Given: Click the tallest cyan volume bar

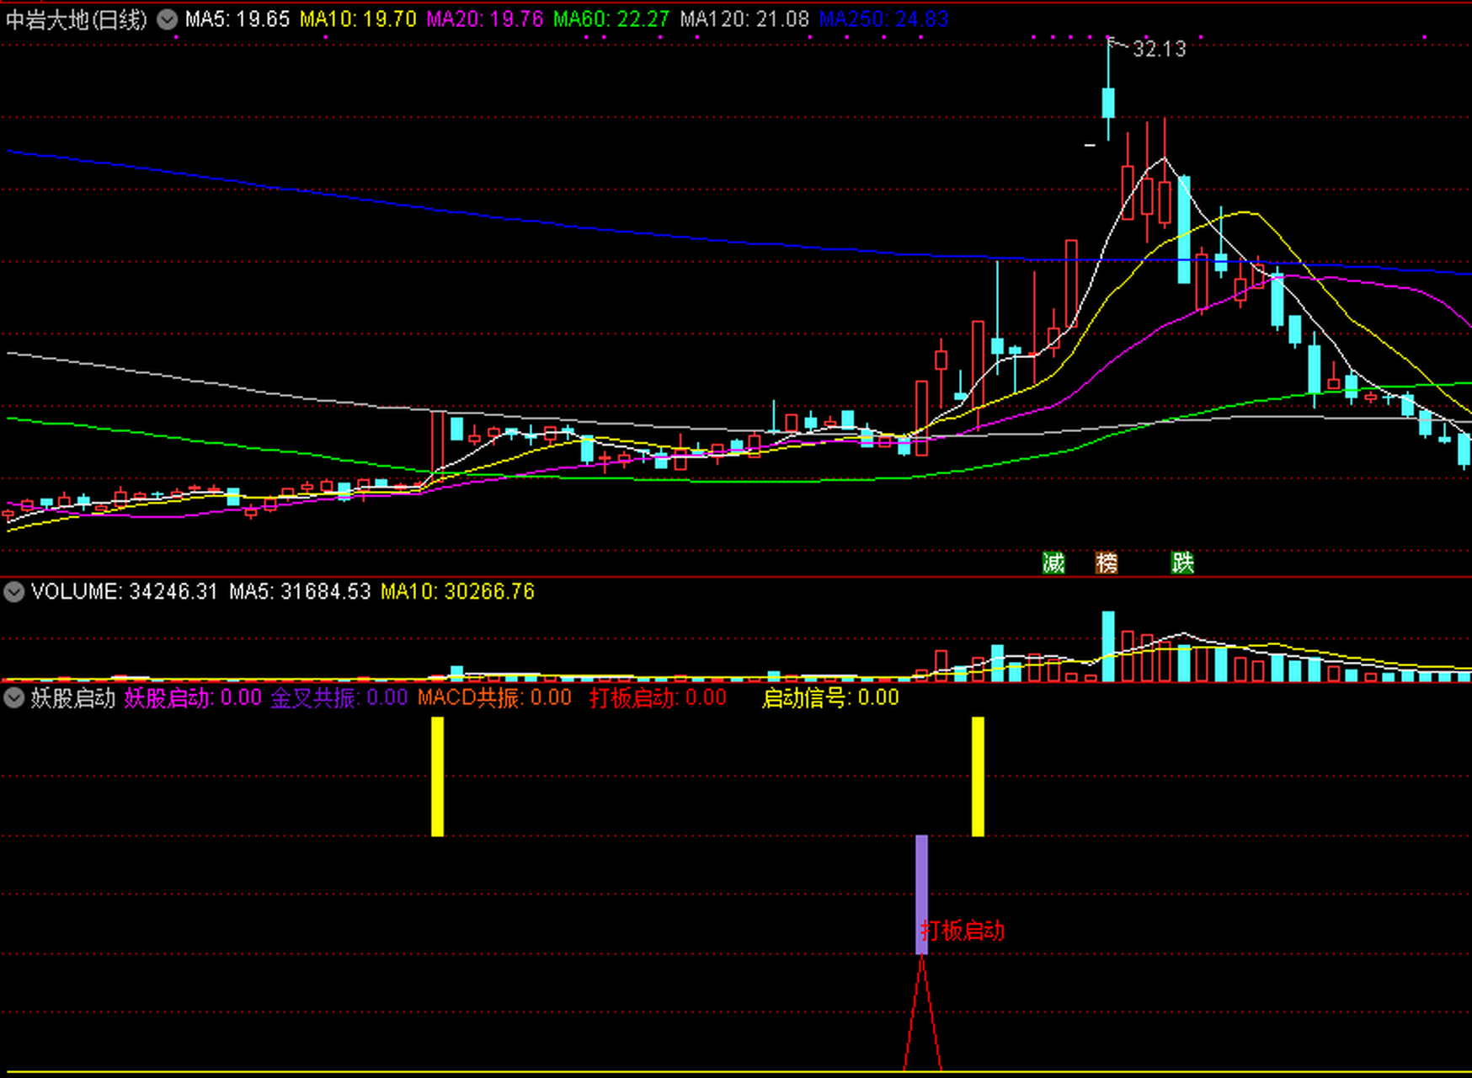Looking at the screenshot, I should [1108, 646].
